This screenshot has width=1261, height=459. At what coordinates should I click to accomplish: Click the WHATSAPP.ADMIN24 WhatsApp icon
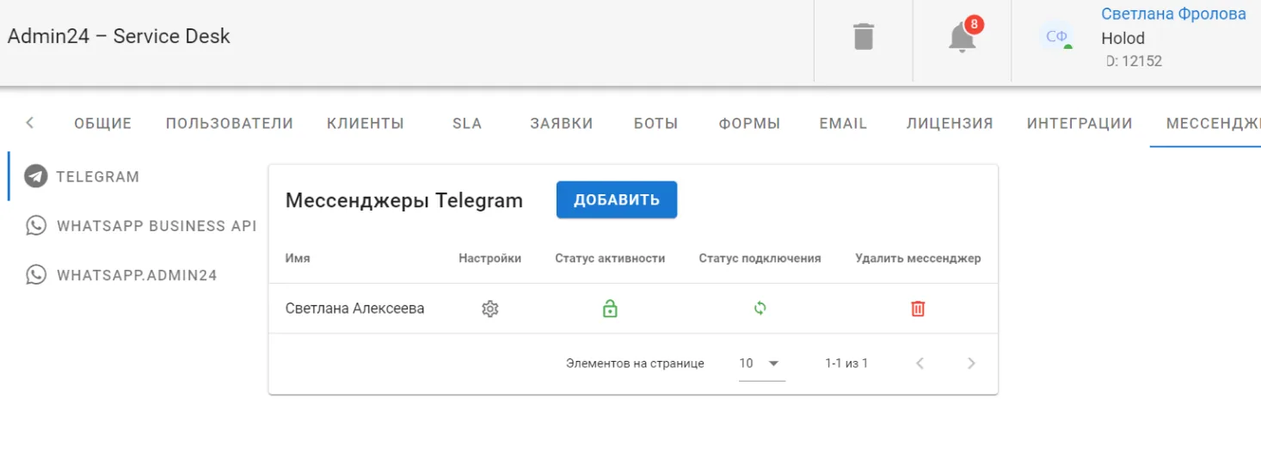[36, 275]
